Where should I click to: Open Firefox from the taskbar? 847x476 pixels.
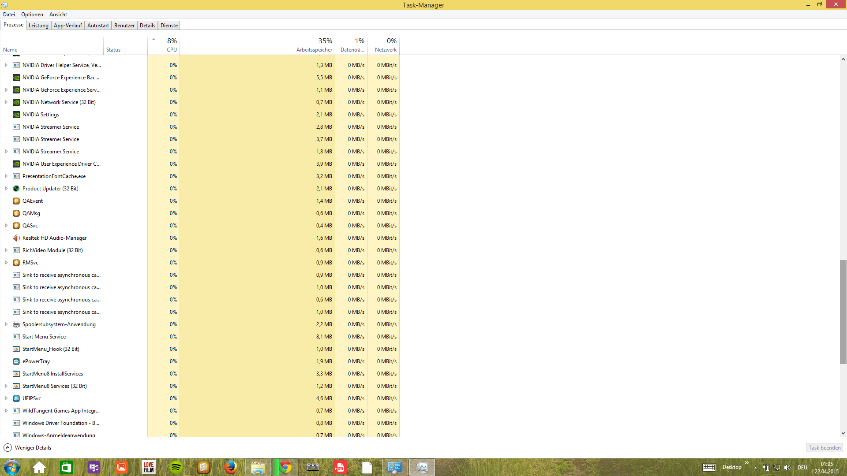pyautogui.click(x=230, y=467)
